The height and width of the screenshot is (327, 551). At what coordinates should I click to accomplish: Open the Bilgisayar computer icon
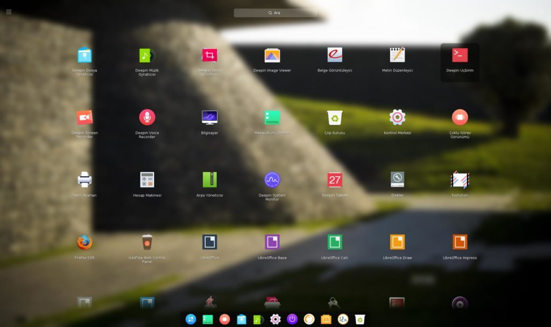[209, 118]
